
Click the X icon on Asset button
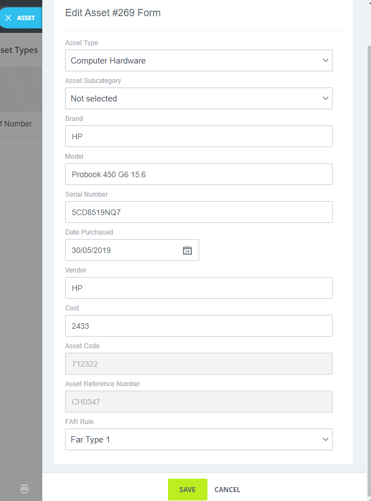click(8, 18)
